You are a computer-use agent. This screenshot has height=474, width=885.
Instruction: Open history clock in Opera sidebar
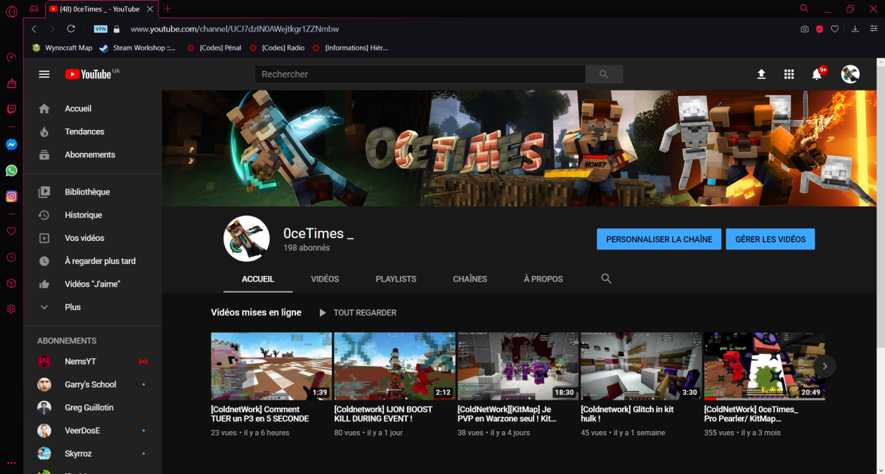tap(11, 258)
